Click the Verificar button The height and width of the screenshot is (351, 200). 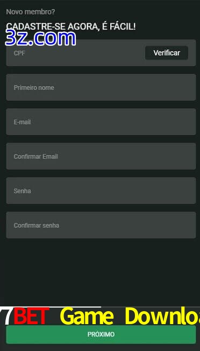click(x=167, y=53)
